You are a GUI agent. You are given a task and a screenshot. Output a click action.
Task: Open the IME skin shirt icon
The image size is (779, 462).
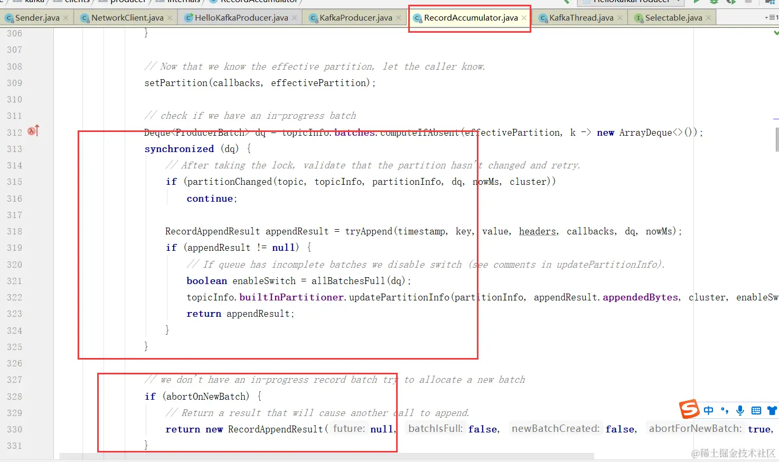point(772,410)
